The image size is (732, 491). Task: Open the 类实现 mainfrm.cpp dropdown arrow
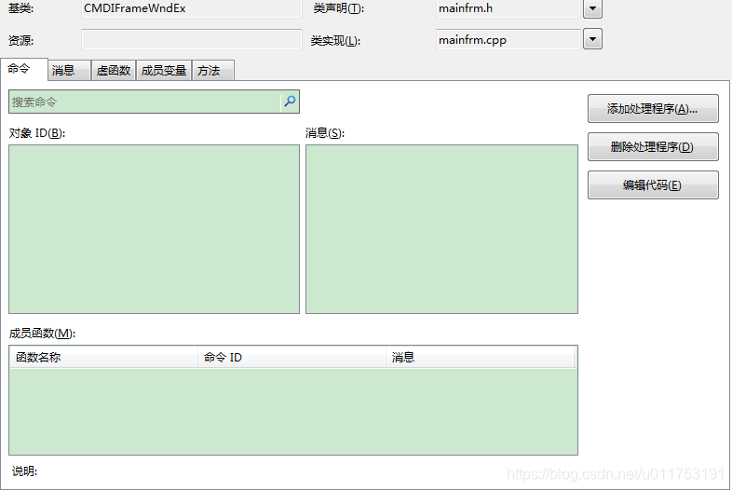pyautogui.click(x=593, y=39)
